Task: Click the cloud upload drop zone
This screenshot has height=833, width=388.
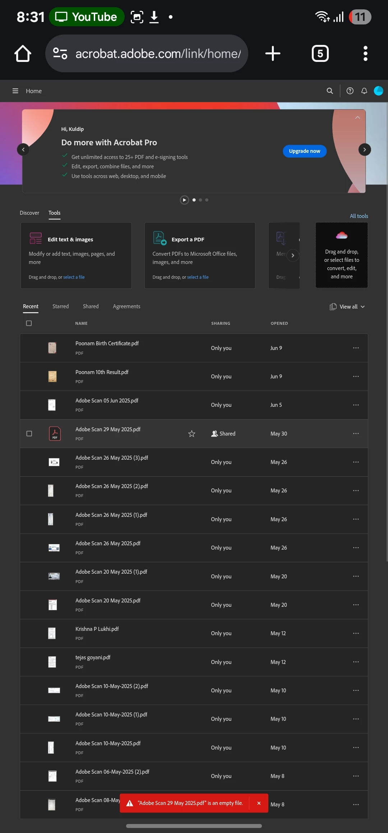Action: click(342, 255)
